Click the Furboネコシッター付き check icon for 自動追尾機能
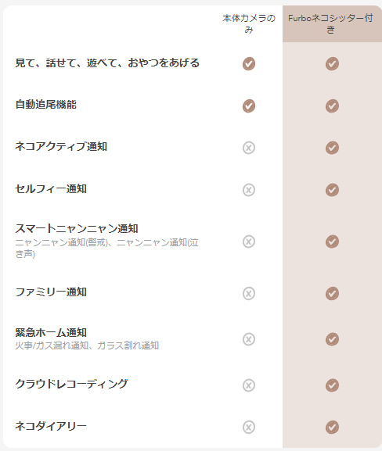This screenshot has width=382, height=451. click(332, 106)
